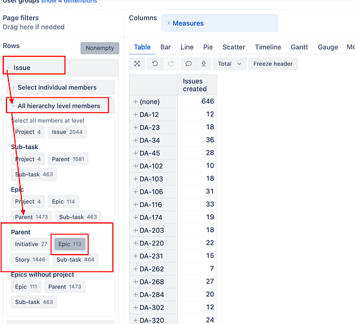Toggle the Nonempty rows button
Screen dimensions: 355x324
coord(100,48)
